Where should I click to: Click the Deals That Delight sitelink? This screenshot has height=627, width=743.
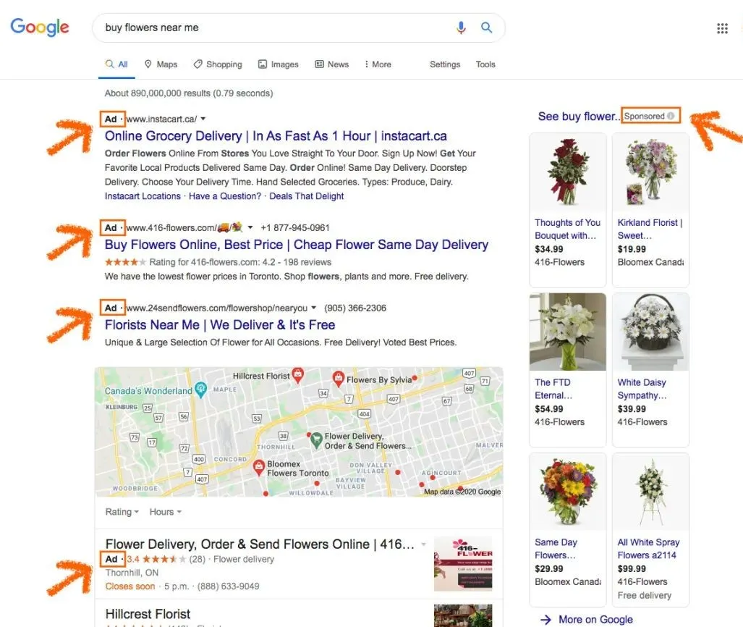tap(307, 196)
